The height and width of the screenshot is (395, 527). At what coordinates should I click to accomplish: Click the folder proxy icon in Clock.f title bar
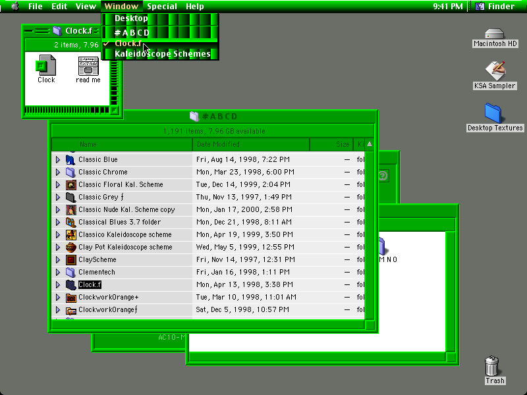pyautogui.click(x=57, y=31)
